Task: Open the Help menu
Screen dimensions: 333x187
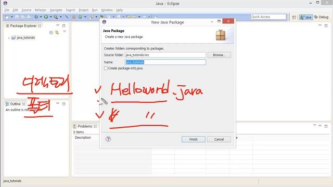Action: coord(119,10)
